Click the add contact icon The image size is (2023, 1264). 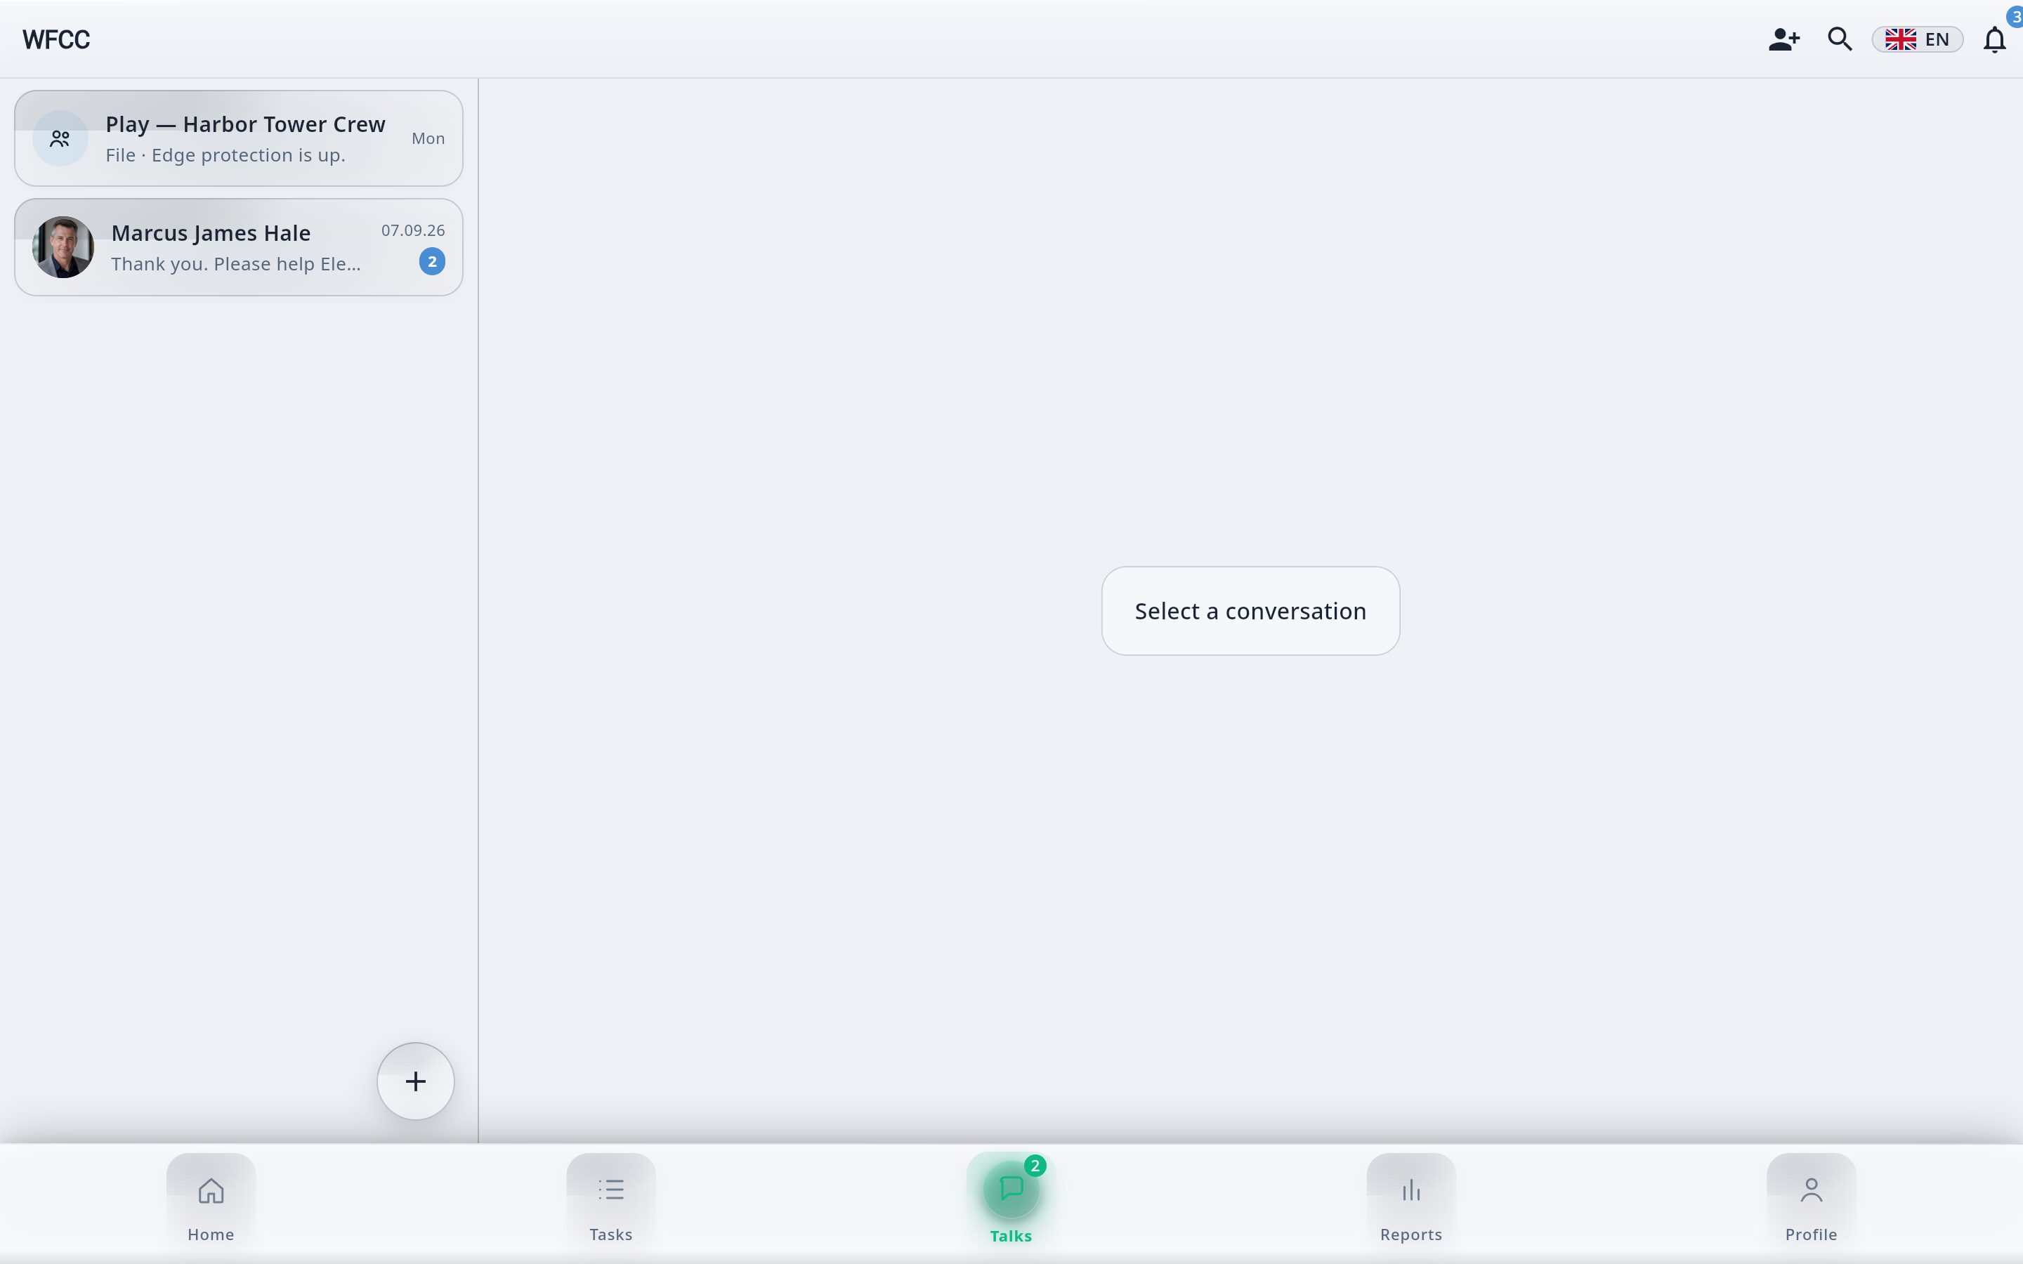1783,39
